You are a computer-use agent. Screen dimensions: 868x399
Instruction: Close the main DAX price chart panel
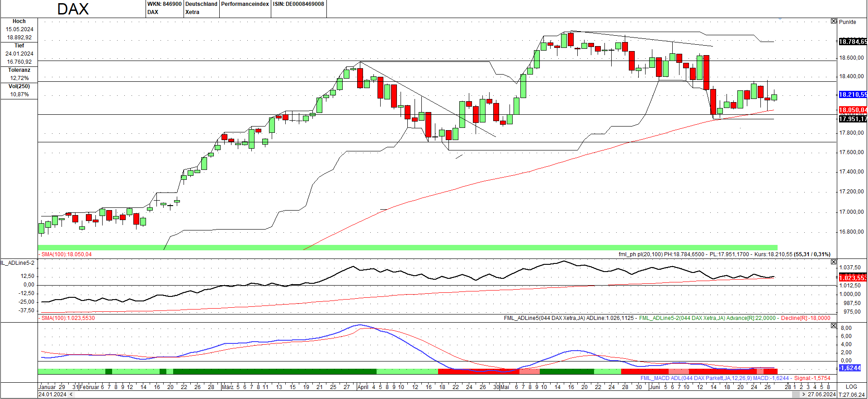(834, 21)
